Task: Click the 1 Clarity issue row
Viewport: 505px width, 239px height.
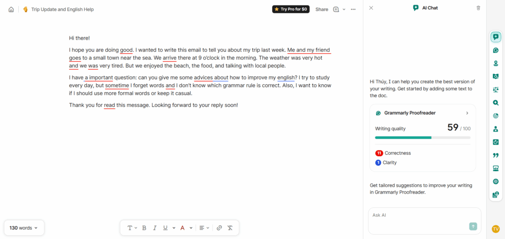Action: 386,163
